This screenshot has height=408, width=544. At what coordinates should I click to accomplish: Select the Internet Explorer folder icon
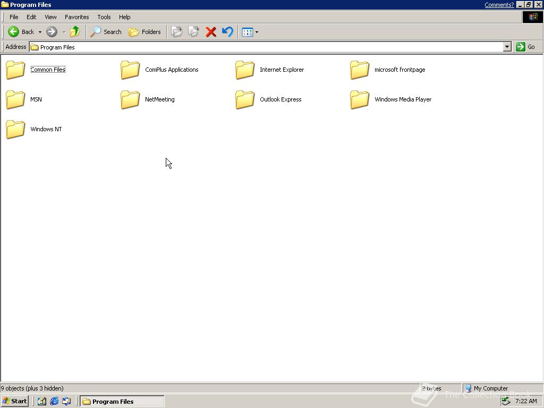tap(245, 70)
